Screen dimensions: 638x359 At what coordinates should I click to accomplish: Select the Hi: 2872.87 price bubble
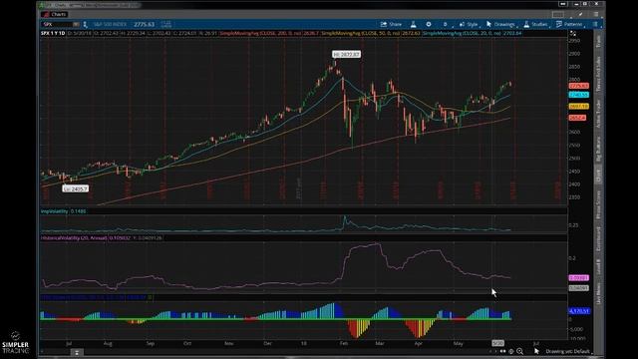(x=346, y=54)
